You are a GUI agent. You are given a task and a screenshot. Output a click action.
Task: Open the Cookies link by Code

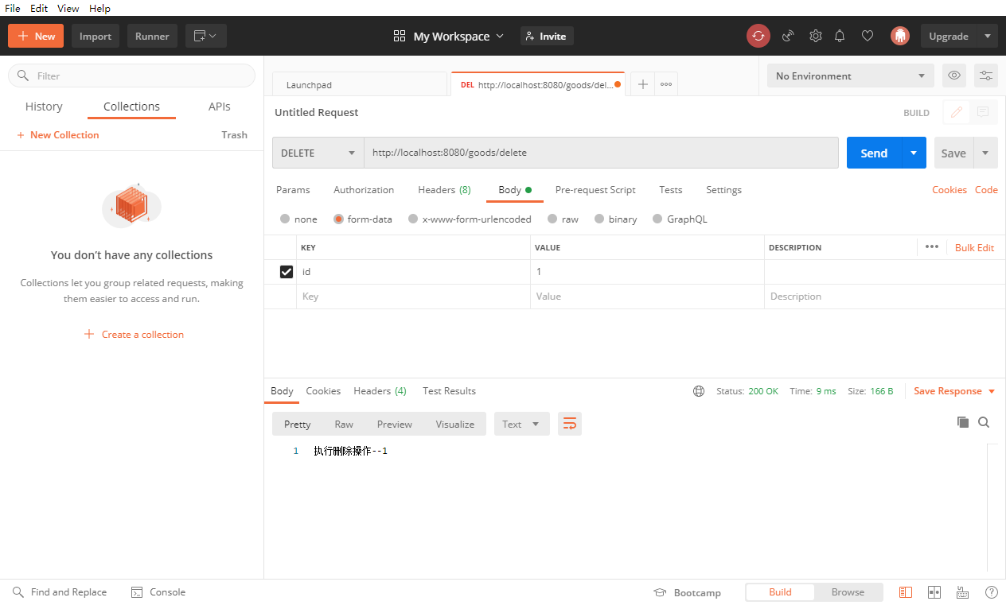949,190
